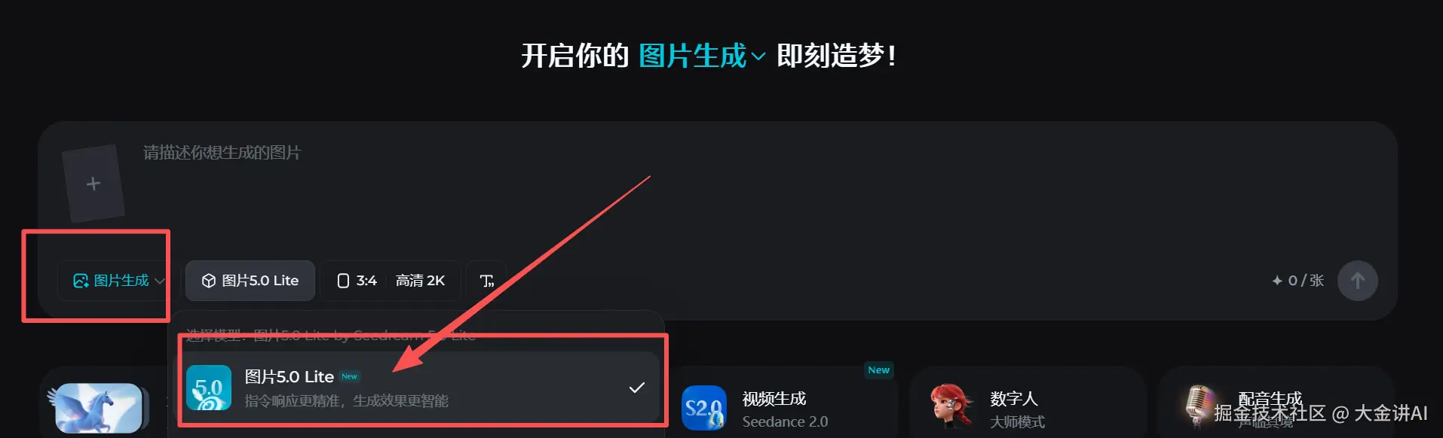
Task: Click the checkmark on 图片5.0 Lite option
Action: coord(637,388)
